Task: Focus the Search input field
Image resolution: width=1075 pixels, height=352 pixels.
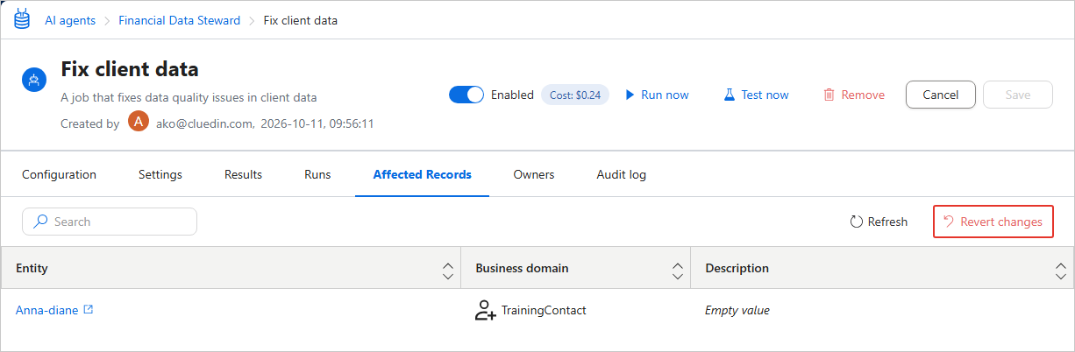Action: click(110, 222)
